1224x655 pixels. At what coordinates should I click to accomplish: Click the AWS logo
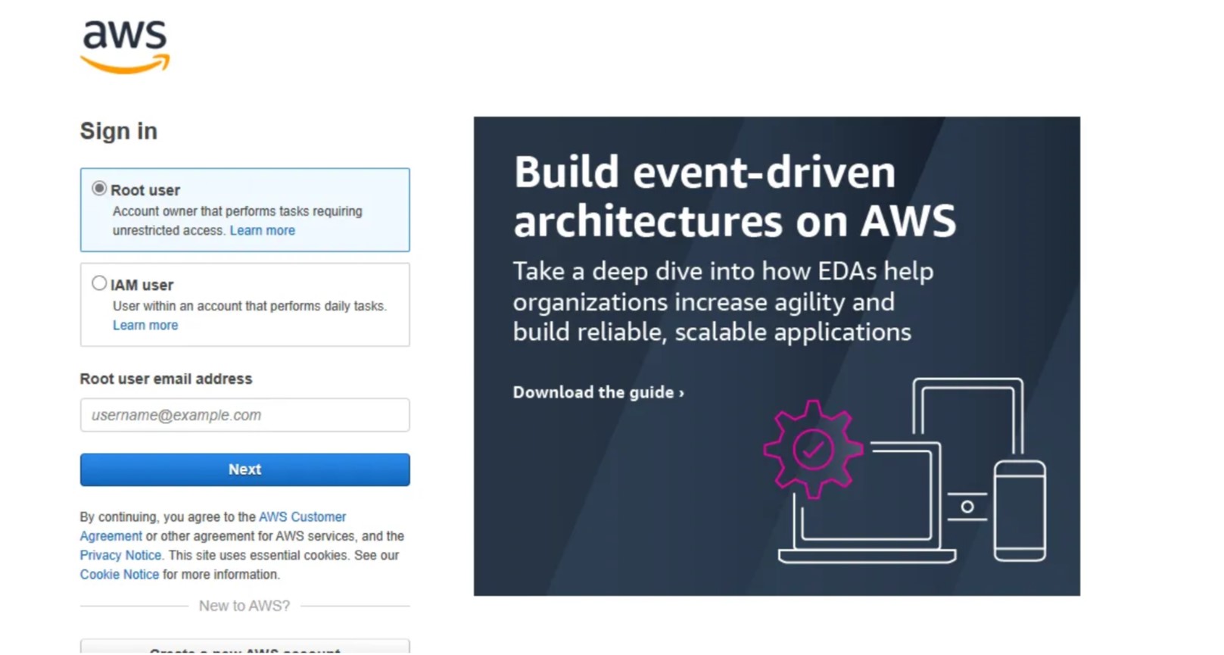coord(125,47)
